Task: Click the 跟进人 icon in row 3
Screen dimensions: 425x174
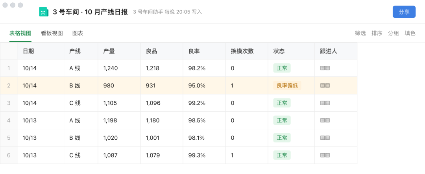Action: pos(325,103)
